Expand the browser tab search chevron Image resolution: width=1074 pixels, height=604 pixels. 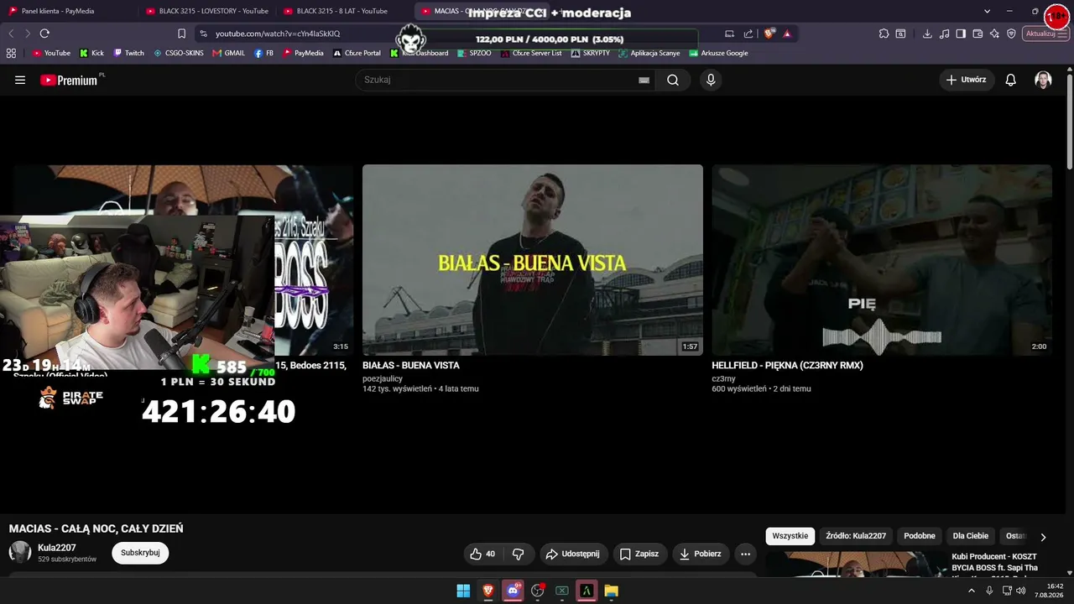(x=987, y=11)
